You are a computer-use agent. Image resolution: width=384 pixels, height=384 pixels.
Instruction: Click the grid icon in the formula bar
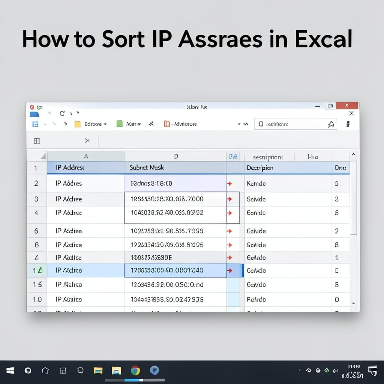click(x=37, y=141)
